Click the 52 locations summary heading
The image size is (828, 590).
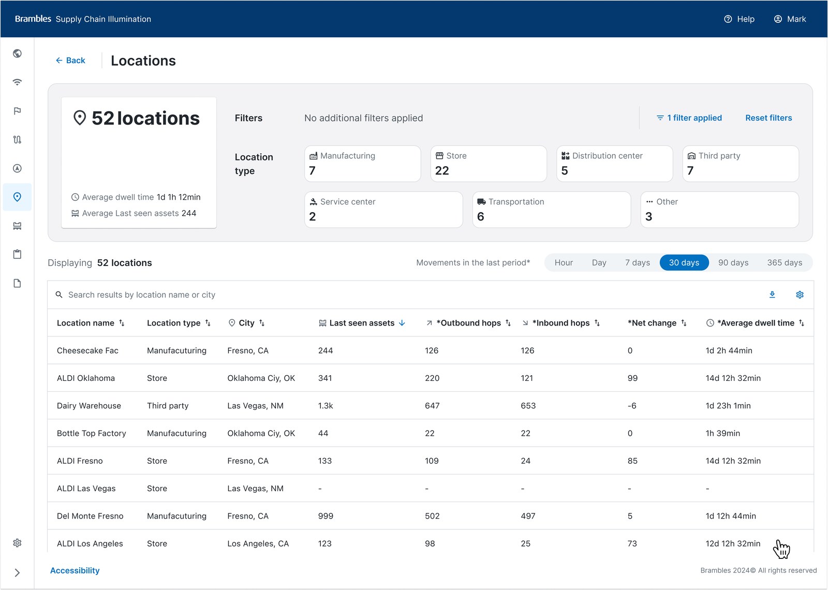[x=137, y=118]
